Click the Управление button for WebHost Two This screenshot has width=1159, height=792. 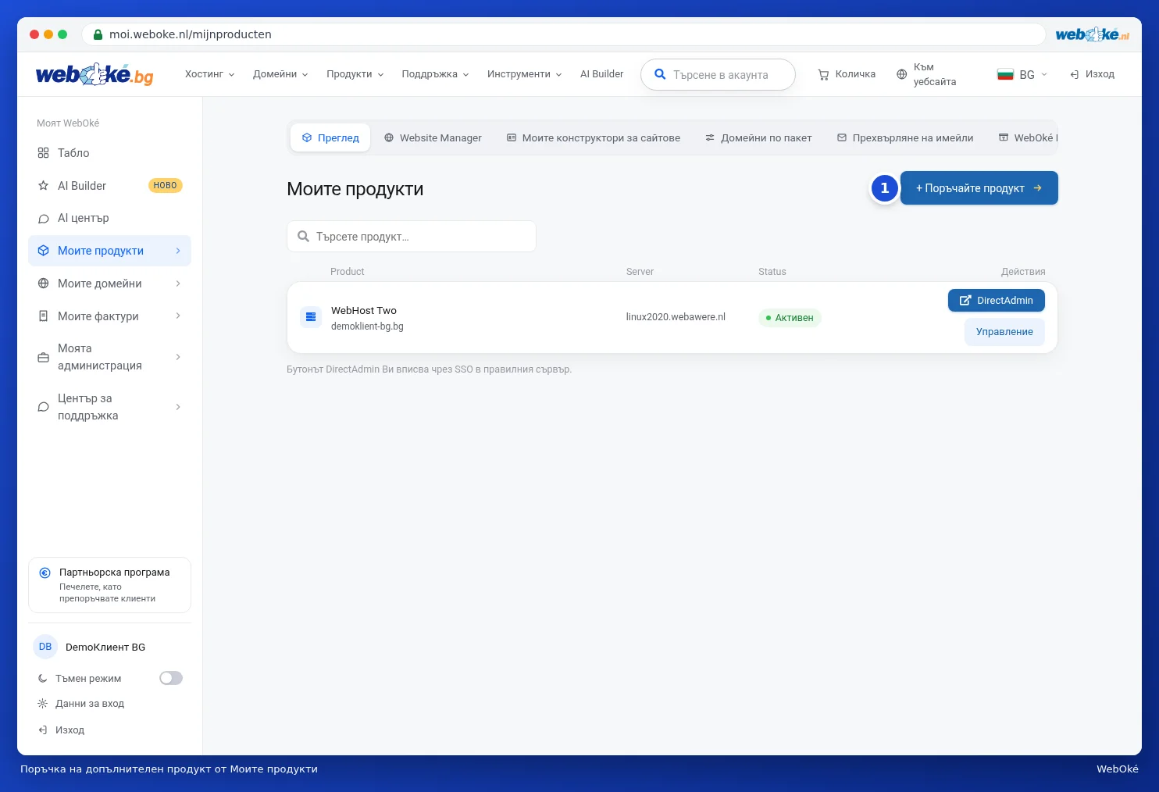[1004, 332]
